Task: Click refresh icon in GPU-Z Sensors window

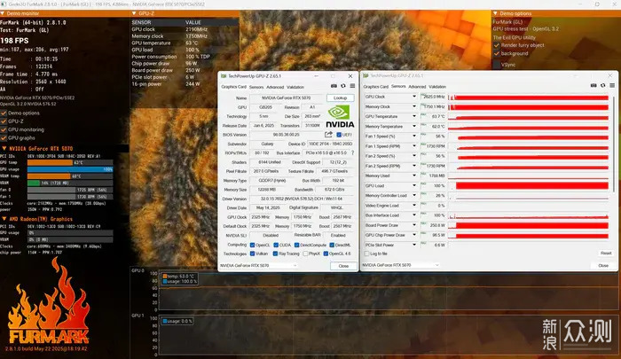Action: (602, 85)
